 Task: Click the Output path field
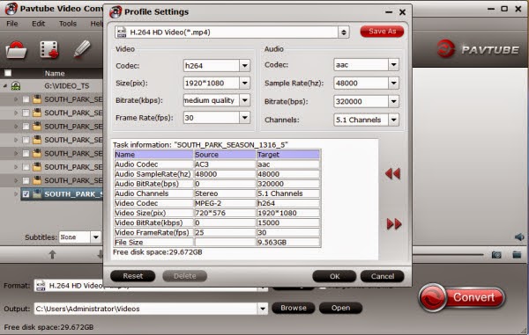(x=146, y=309)
